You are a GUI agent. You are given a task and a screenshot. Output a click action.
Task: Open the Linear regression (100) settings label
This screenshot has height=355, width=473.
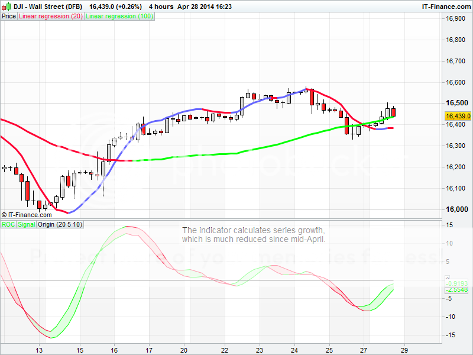coord(119,17)
